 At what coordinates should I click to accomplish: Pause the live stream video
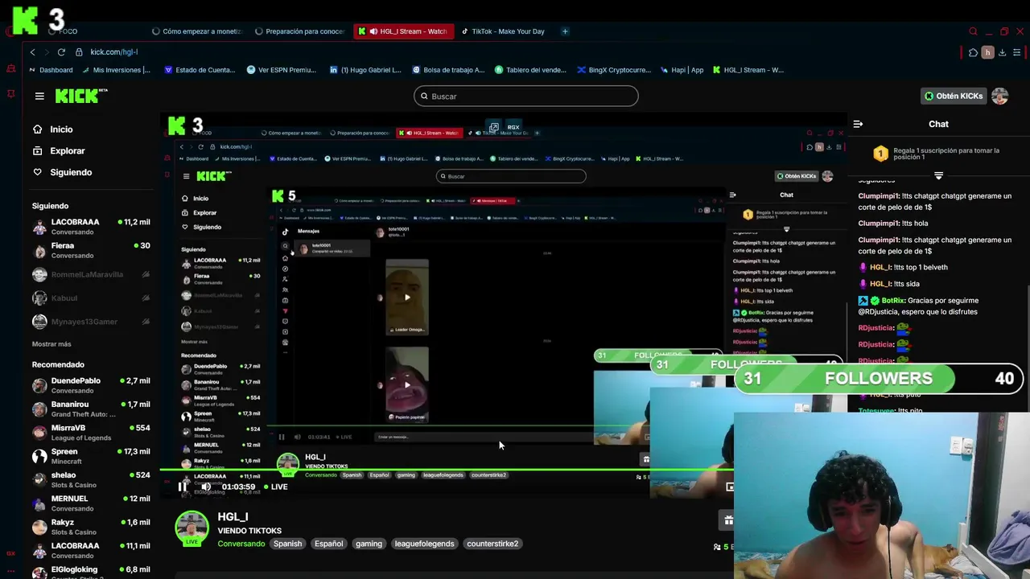tap(183, 487)
